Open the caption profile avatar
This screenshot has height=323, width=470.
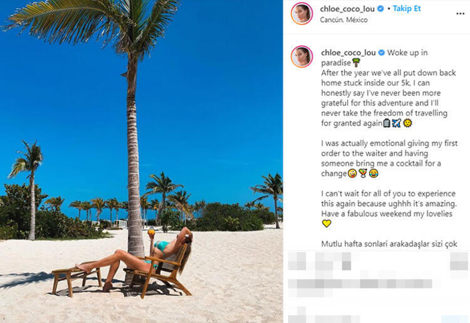coord(301,56)
